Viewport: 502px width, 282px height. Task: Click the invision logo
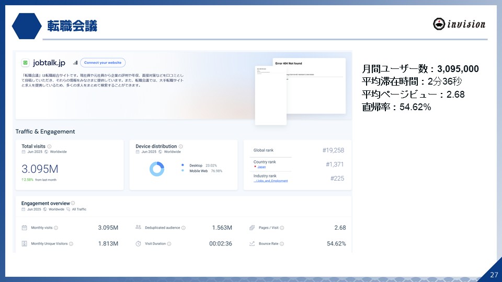(459, 24)
